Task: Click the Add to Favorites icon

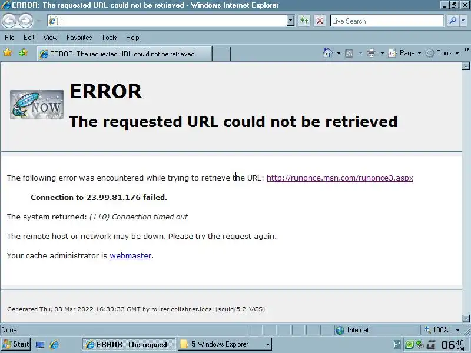Action: [23, 53]
